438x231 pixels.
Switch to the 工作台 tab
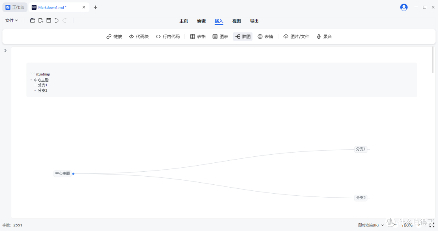tap(15, 7)
